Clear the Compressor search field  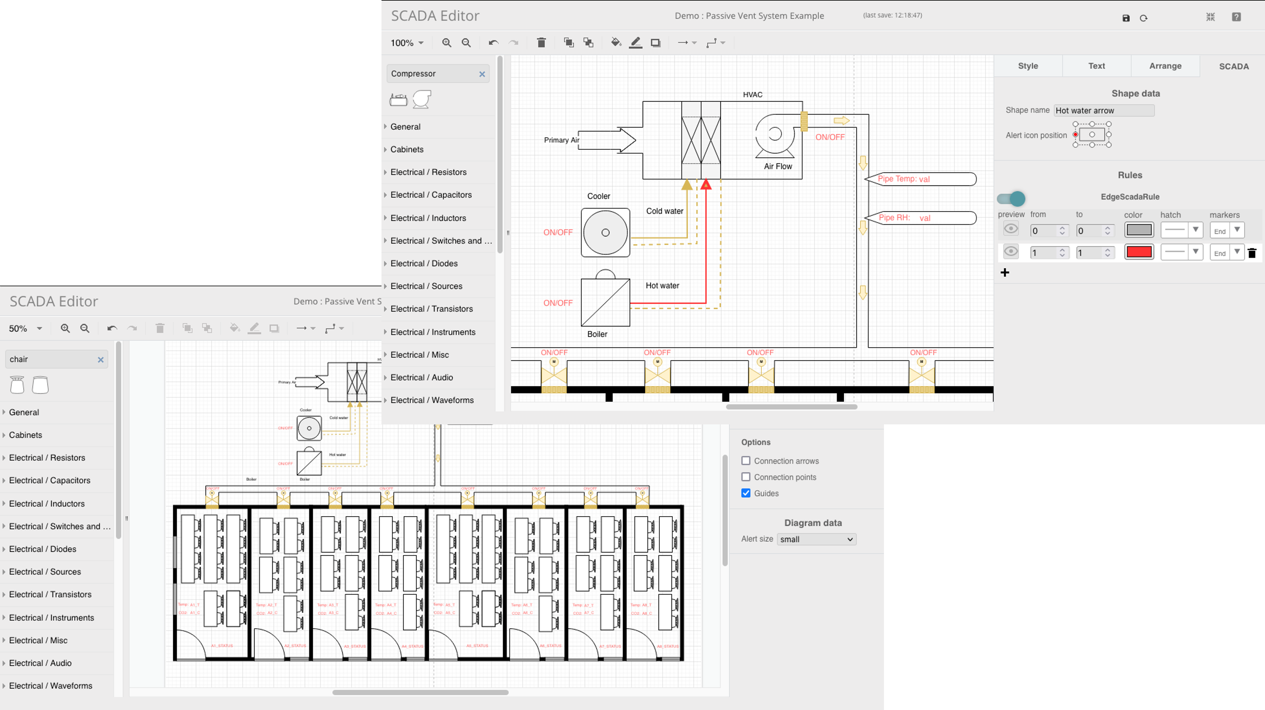tap(482, 74)
